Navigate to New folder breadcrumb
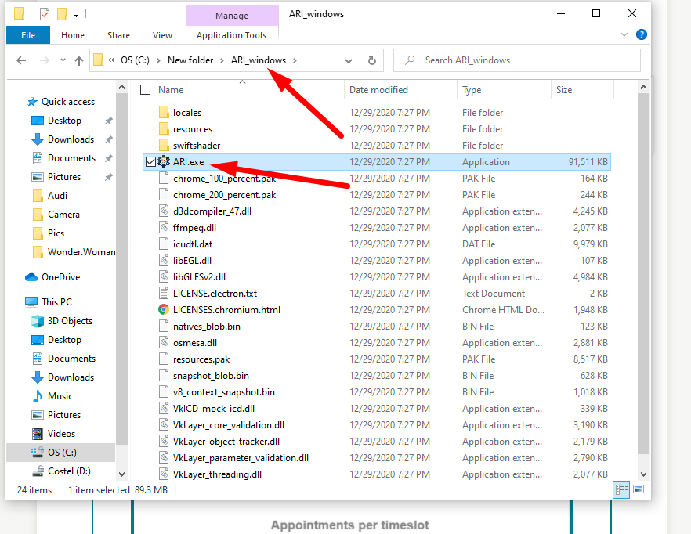The height and width of the screenshot is (534, 691). (x=190, y=60)
